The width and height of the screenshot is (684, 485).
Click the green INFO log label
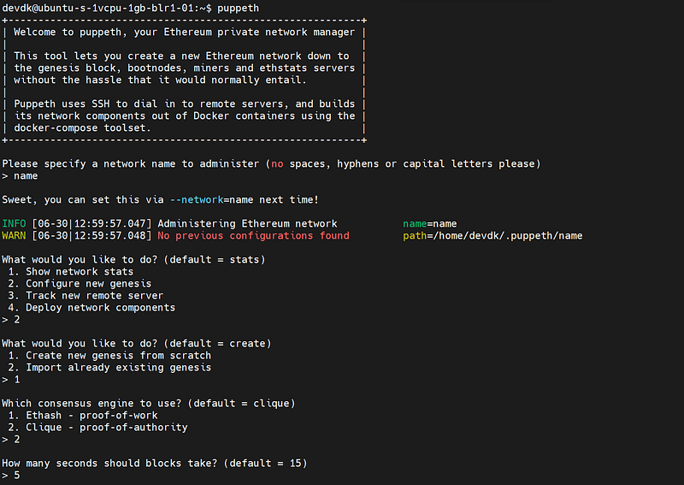point(14,223)
